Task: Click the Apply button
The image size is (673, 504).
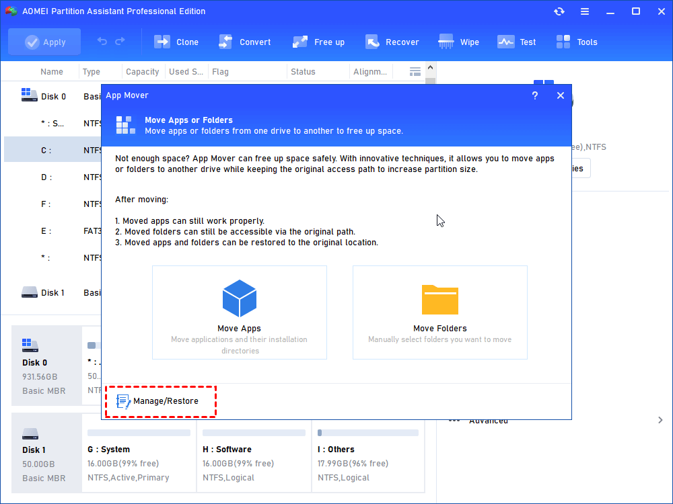Action: (44, 42)
